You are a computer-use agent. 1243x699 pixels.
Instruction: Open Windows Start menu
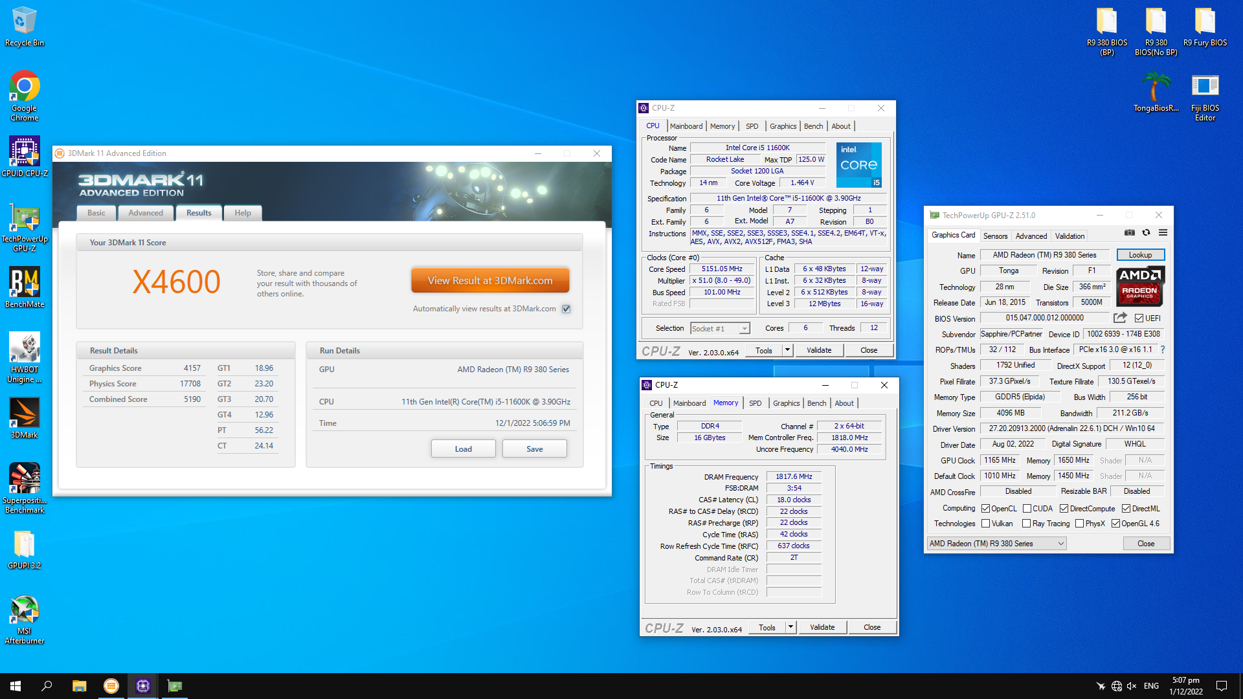click(x=16, y=686)
